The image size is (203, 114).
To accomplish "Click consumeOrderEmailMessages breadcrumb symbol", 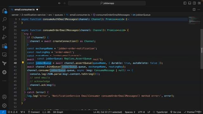I will pyautogui.click(x=113, y=15).
